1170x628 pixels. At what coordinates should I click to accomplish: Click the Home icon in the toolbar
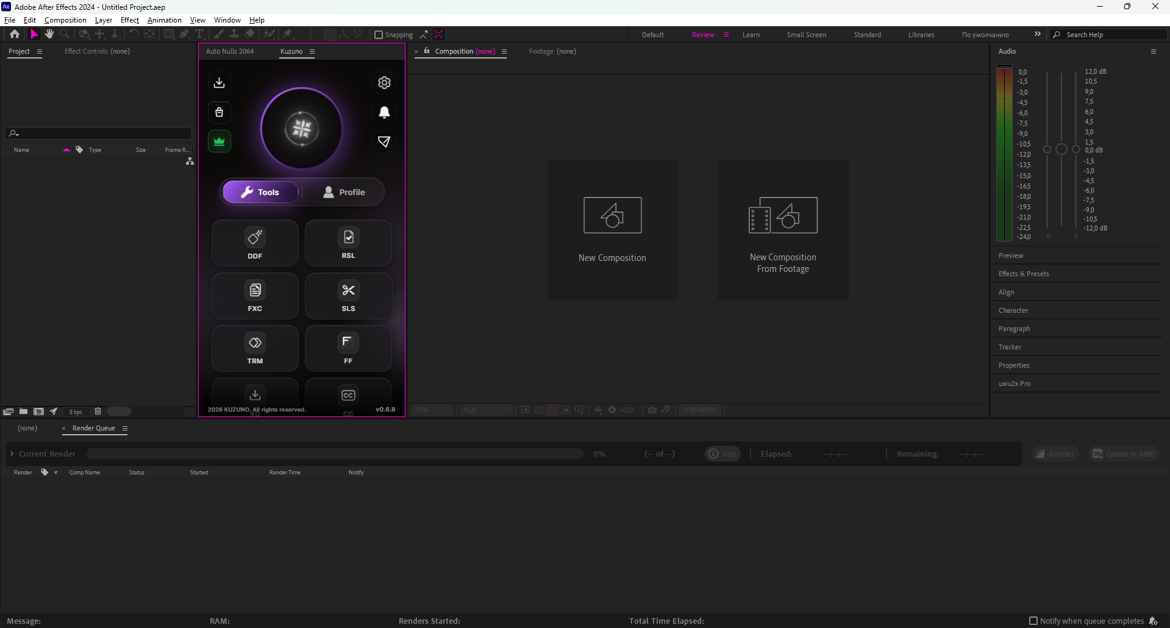[15, 34]
